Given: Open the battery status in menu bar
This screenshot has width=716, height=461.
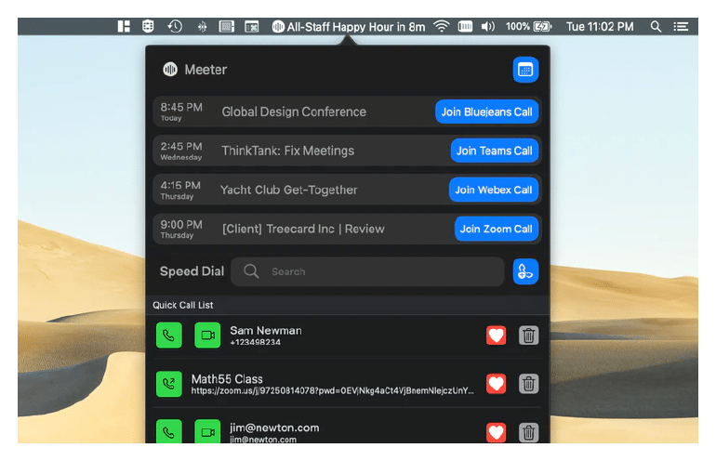Looking at the screenshot, I should click(529, 26).
